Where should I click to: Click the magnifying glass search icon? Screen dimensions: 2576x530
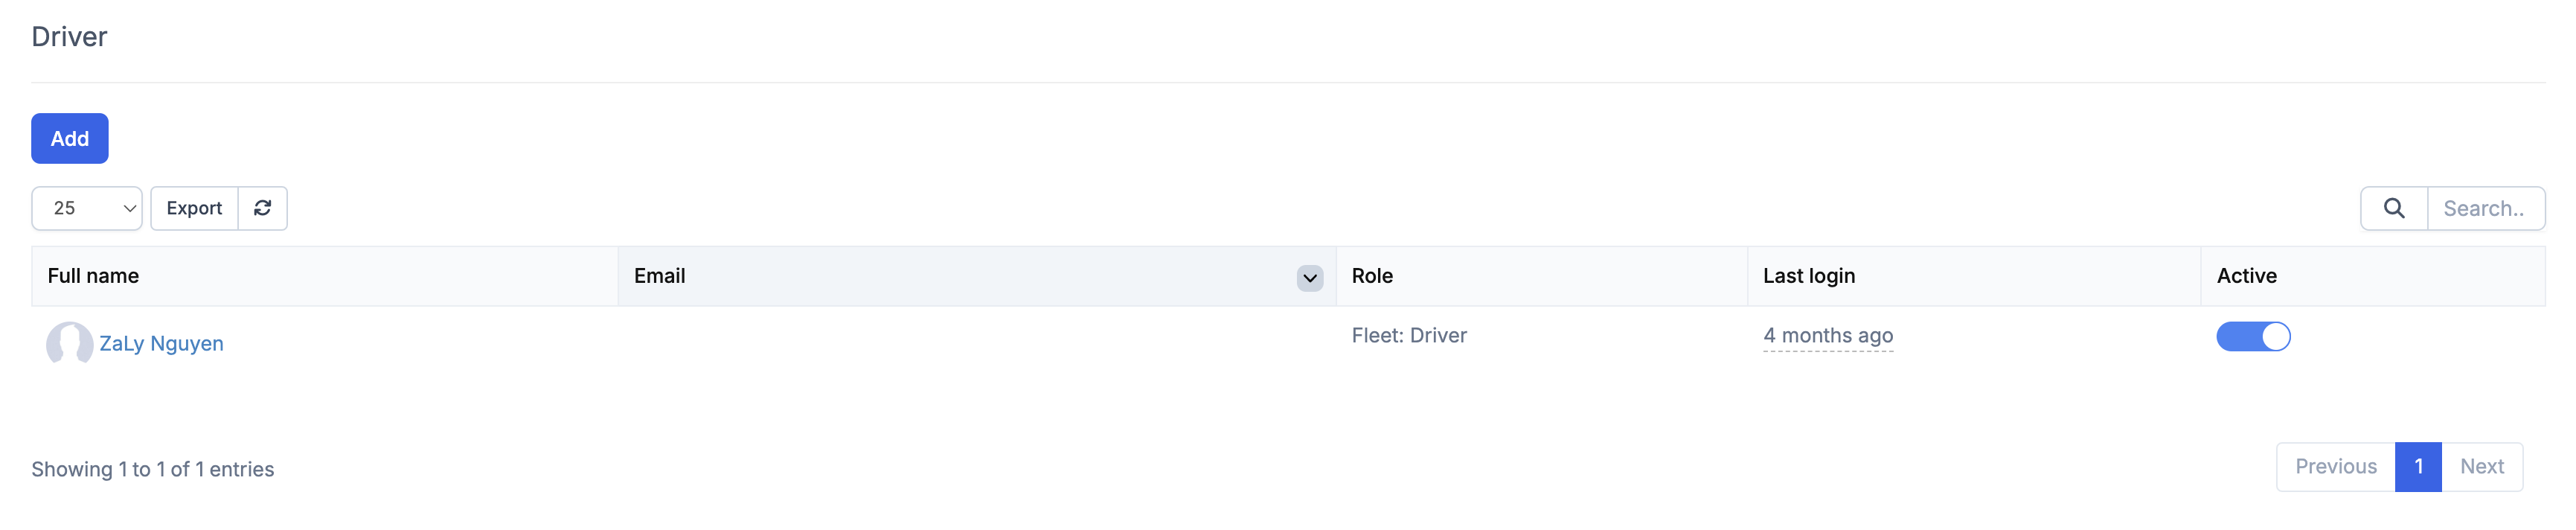[x=2393, y=208]
